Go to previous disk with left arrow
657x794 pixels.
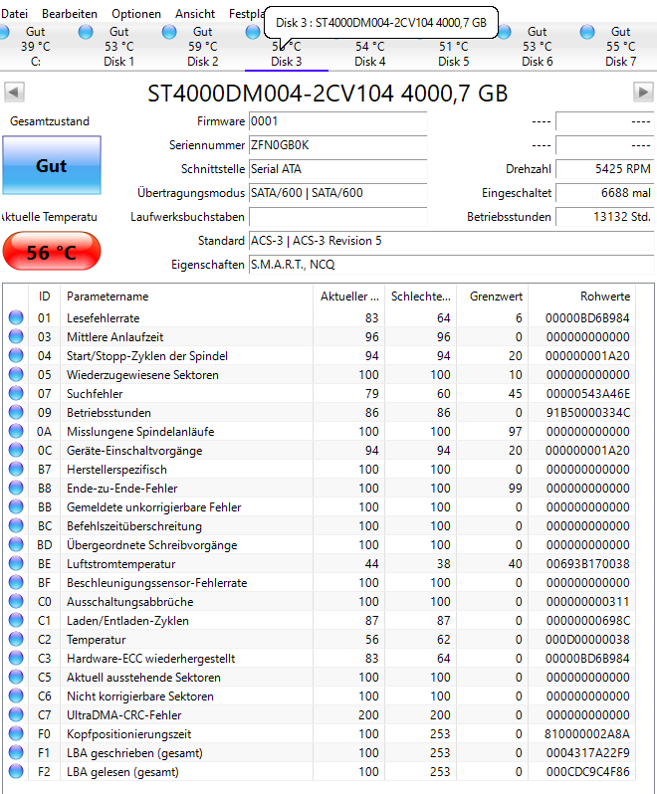click(x=14, y=93)
